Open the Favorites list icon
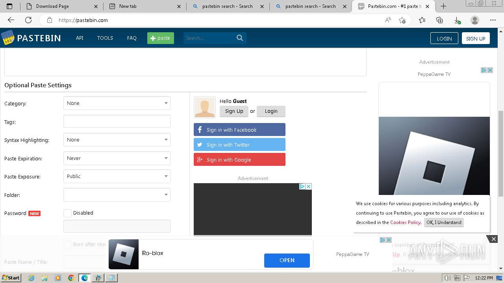 pos(422,20)
